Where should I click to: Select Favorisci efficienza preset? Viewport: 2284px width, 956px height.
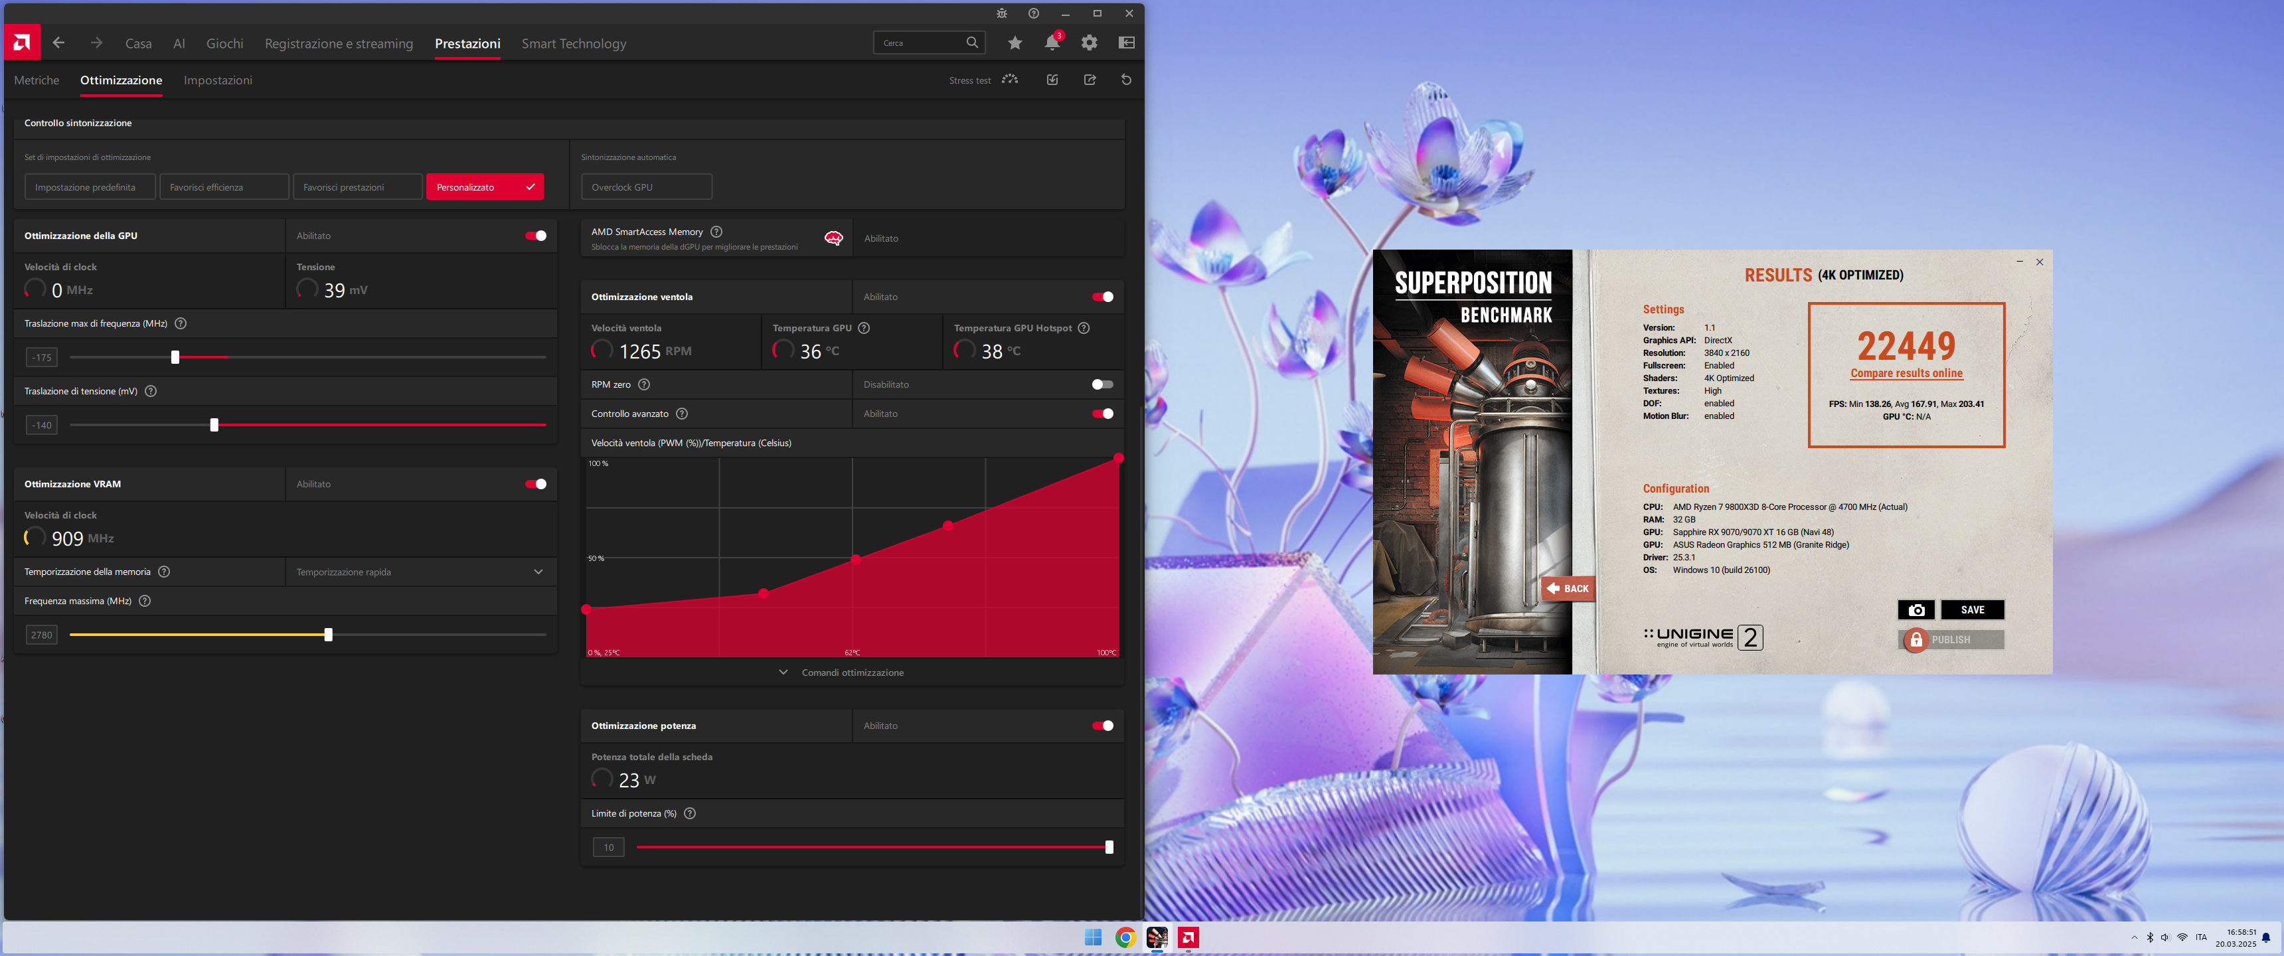coord(224,187)
